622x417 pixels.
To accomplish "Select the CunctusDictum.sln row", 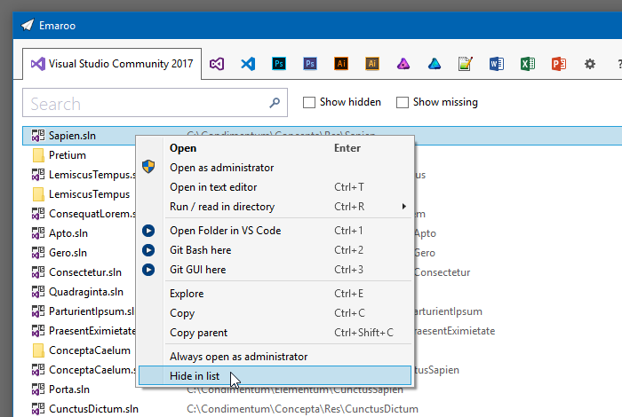I will [x=322, y=409].
